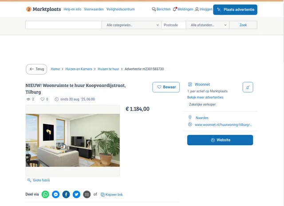Open Berichten messages
The height and width of the screenshot is (206, 284).
pos(161,9)
